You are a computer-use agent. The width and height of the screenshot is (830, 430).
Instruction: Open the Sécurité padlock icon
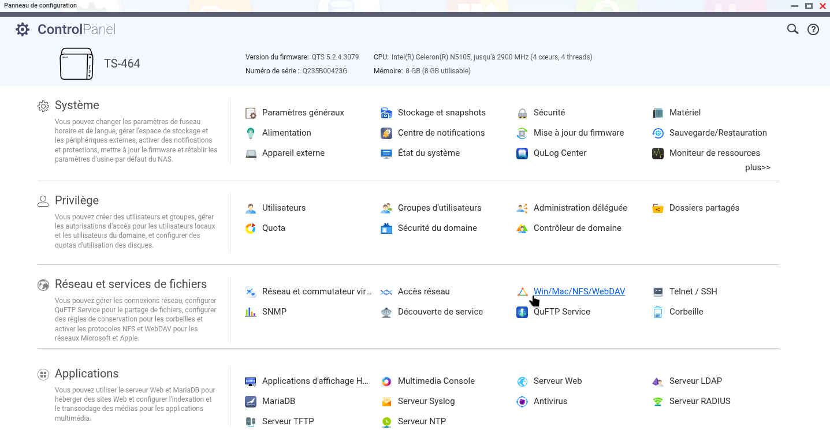pos(522,113)
